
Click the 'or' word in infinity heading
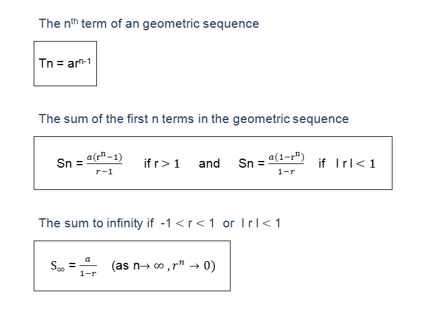(229, 224)
